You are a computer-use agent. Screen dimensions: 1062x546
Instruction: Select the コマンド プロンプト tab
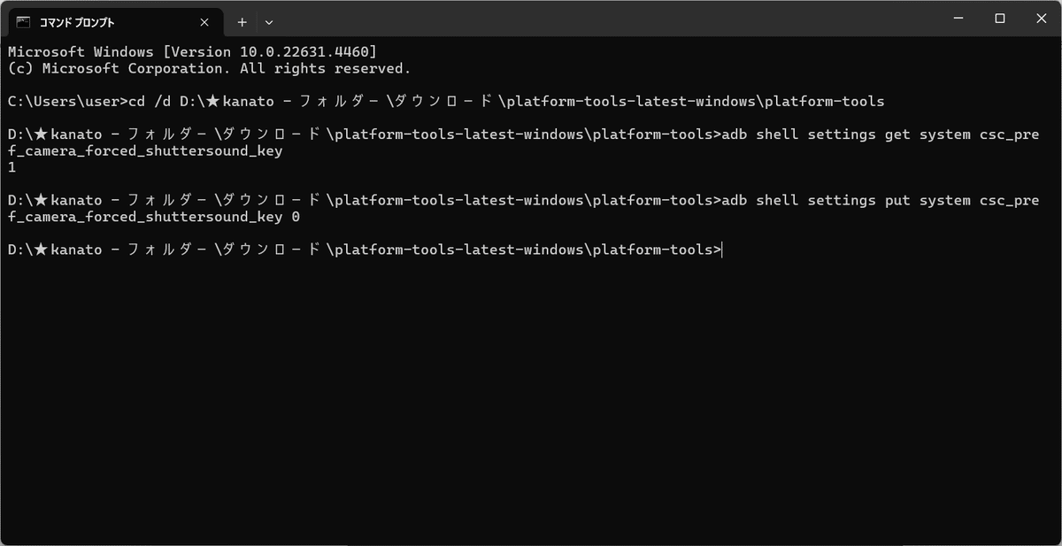coord(106,21)
